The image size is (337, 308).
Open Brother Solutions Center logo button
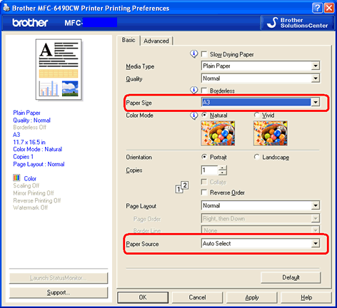pos(298,23)
